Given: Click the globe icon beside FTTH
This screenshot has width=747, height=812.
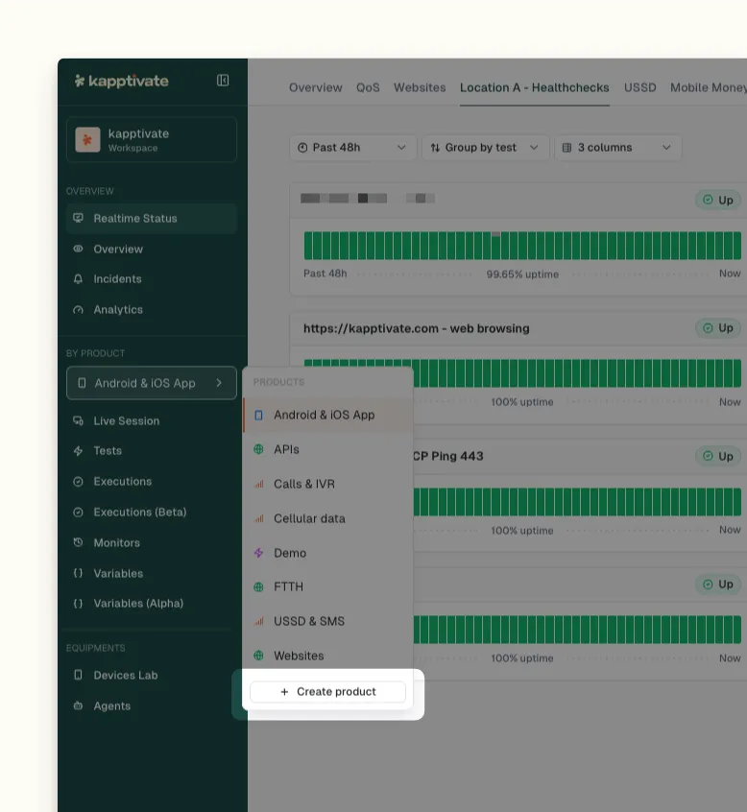Looking at the screenshot, I should coord(258,586).
